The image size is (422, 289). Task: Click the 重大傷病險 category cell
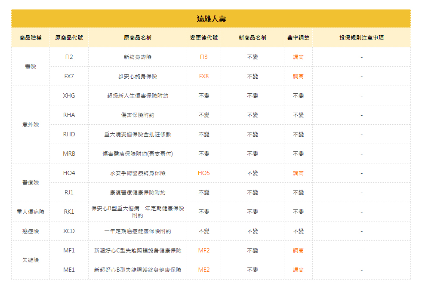(x=31, y=212)
